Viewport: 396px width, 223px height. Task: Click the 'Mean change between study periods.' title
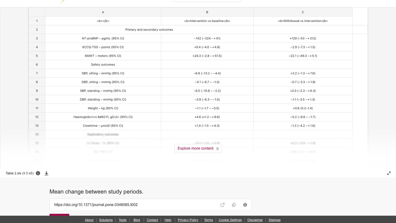97,192
